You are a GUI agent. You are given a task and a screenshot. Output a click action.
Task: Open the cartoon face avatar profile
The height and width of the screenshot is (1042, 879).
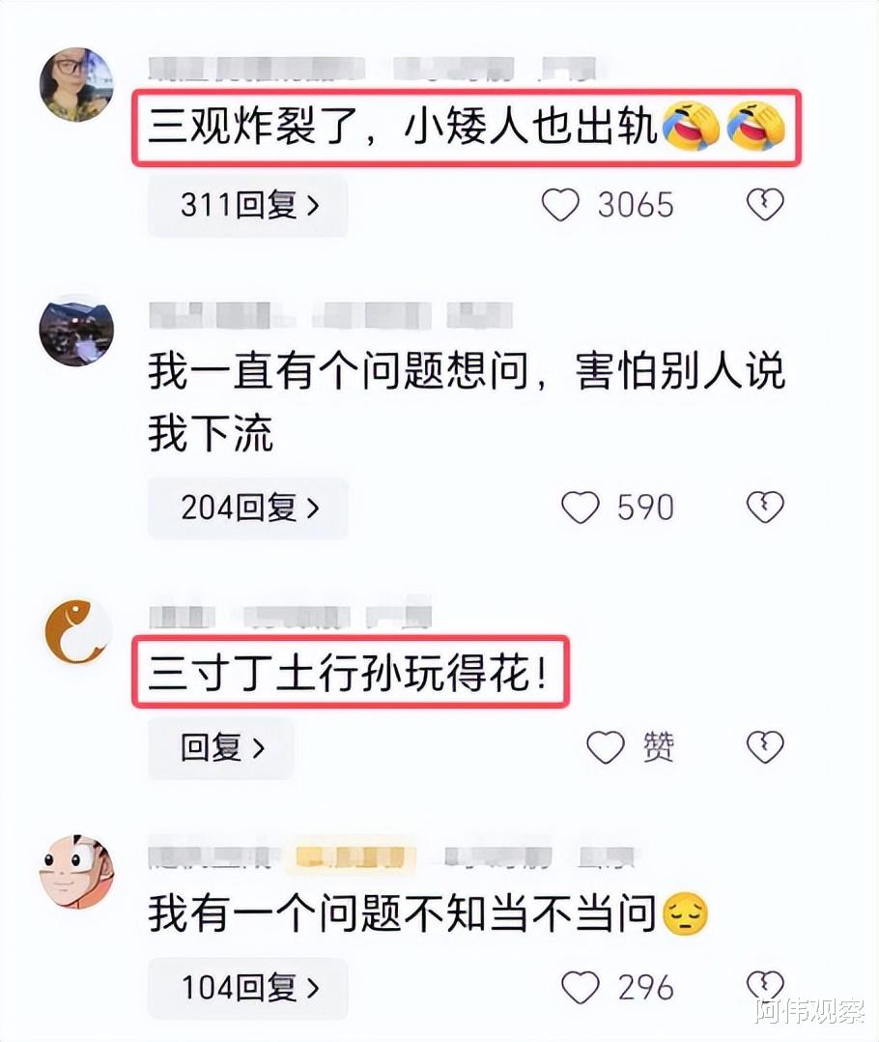pos(76,872)
